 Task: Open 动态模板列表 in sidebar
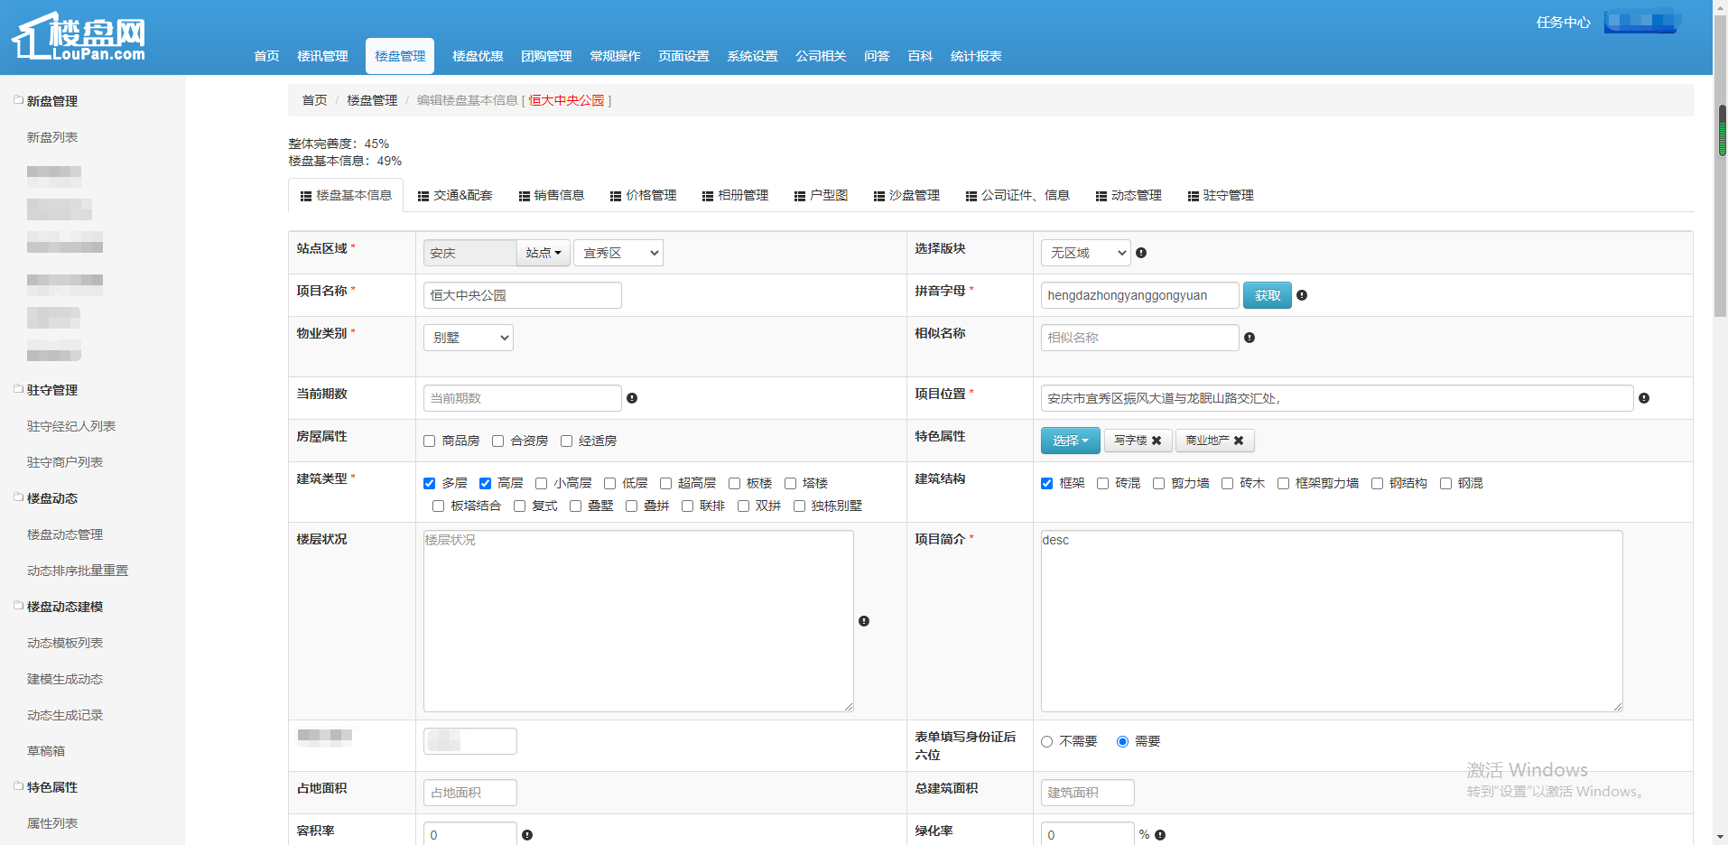(x=65, y=643)
